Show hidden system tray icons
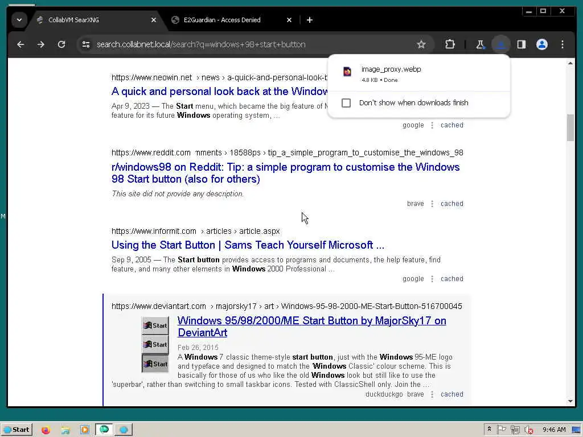583x437 pixels. [x=489, y=429]
